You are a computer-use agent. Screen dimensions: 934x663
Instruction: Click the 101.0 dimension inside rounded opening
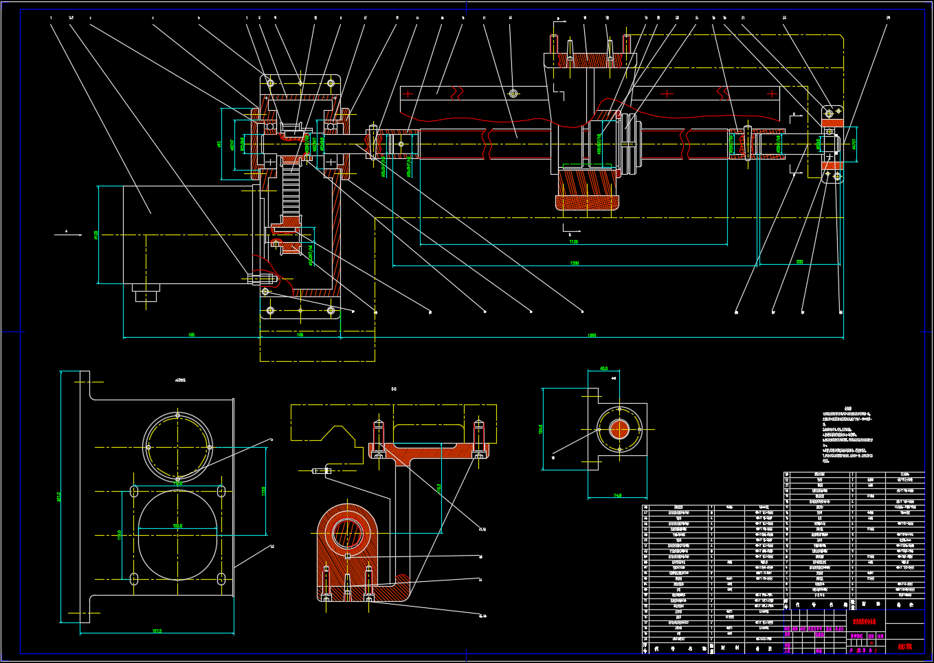coord(178,526)
